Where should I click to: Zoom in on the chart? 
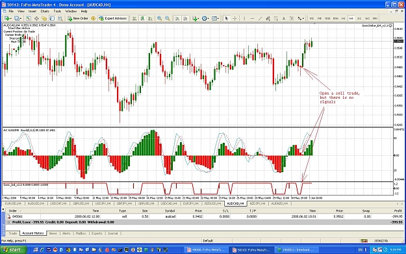tap(160, 18)
